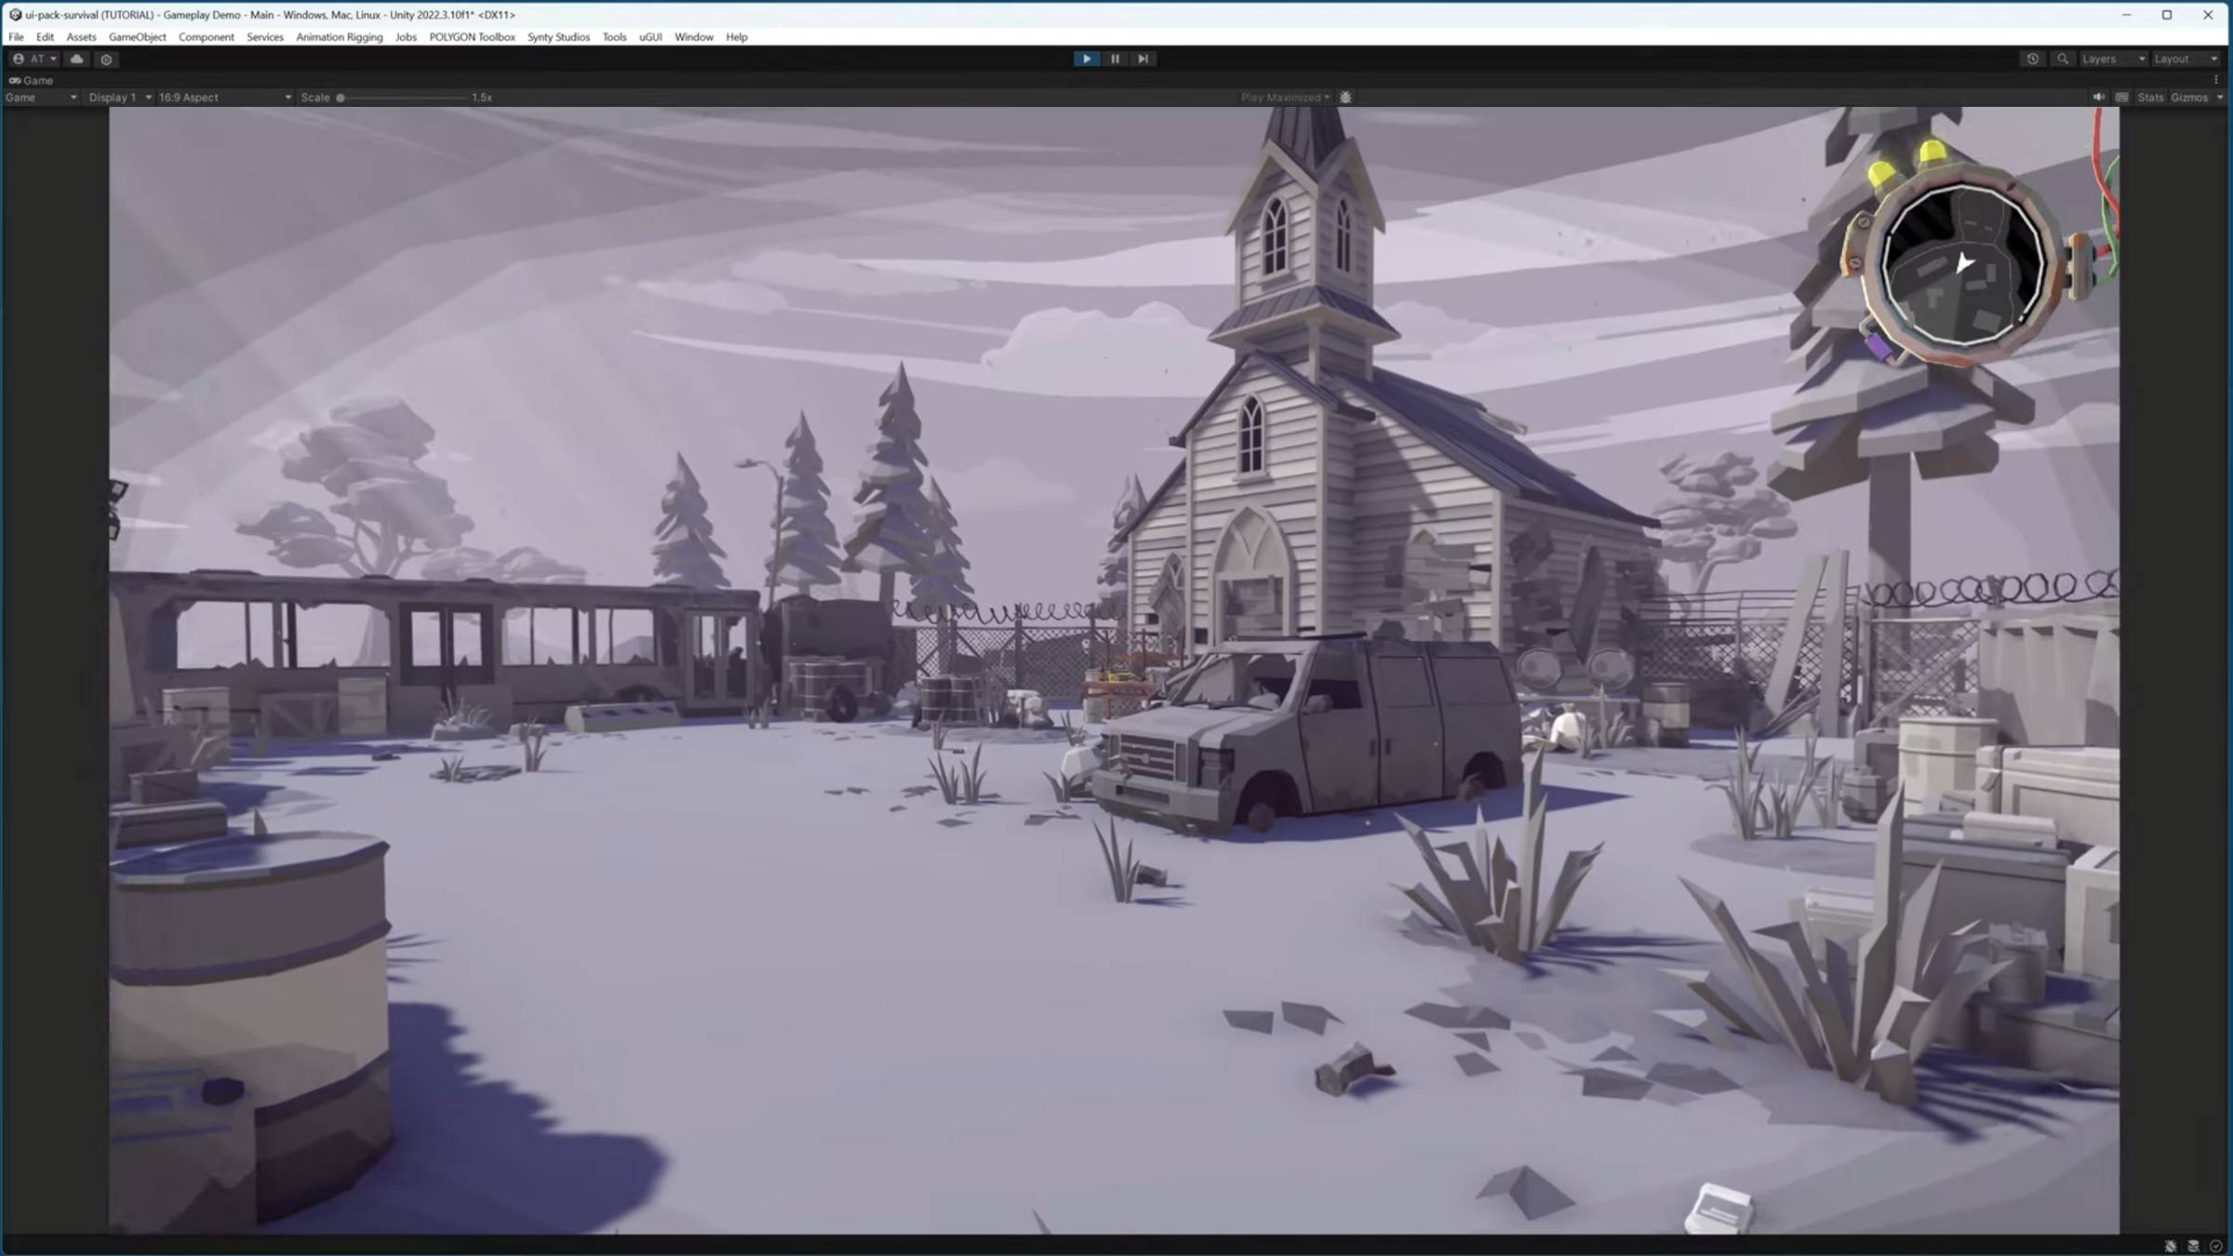Pause the game playback
The height and width of the screenshot is (1256, 2233).
point(1115,59)
